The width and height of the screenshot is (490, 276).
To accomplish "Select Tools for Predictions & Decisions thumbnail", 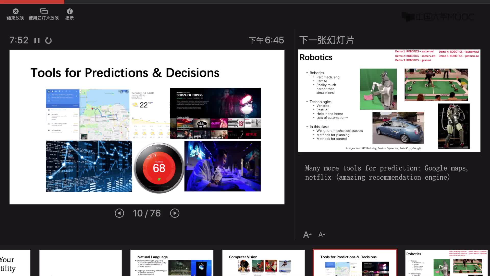I will point(355,263).
